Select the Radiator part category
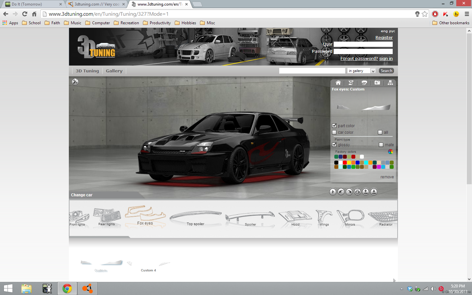Screen dimensions: 472x295 point(383,219)
